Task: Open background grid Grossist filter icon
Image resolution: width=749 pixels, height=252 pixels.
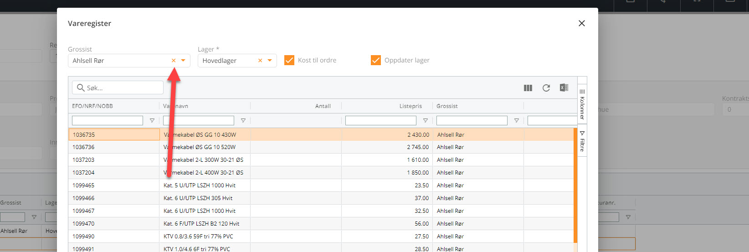Action: point(34,217)
